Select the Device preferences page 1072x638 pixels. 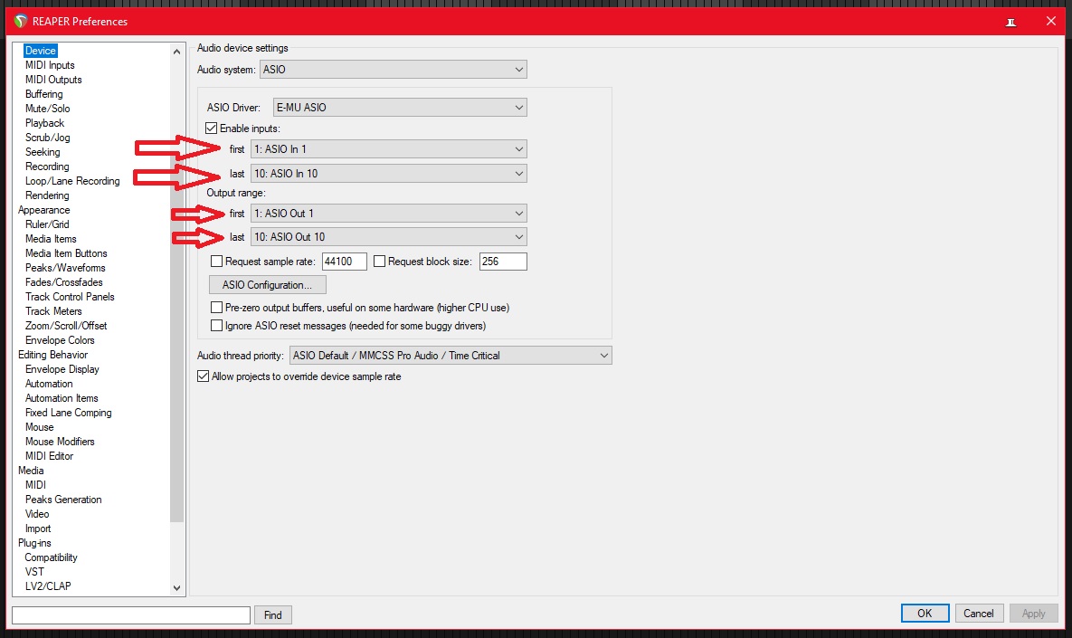click(41, 51)
